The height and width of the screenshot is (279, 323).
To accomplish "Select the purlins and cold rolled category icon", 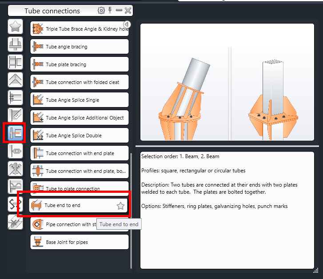I will click(x=15, y=186).
